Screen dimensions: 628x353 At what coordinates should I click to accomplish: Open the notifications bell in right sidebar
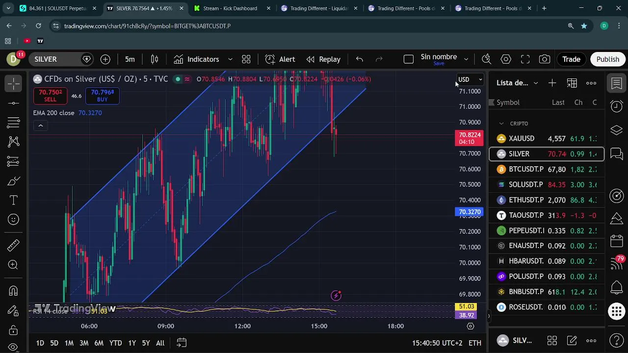617,288
